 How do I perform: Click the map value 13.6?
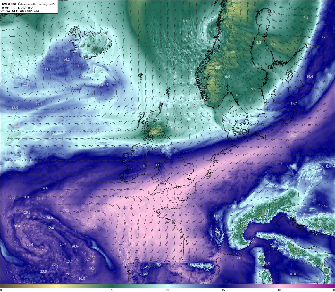pyautogui.click(x=80, y=89)
